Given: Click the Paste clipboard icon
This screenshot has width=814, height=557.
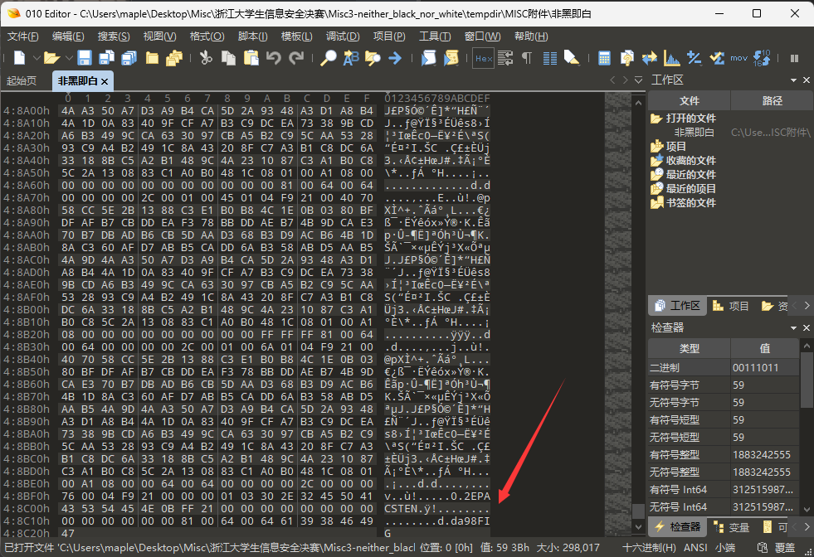Looking at the screenshot, I should 251,58.
